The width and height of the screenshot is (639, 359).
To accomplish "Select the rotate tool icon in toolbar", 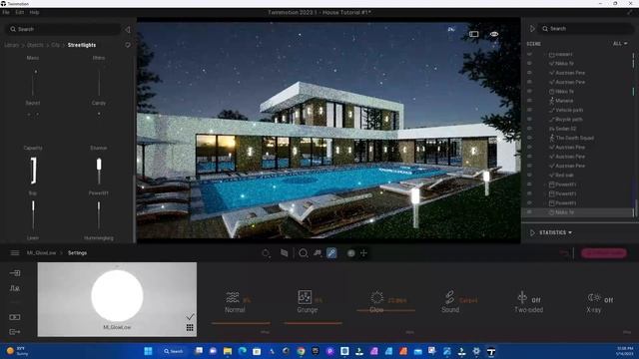I will [266, 253].
